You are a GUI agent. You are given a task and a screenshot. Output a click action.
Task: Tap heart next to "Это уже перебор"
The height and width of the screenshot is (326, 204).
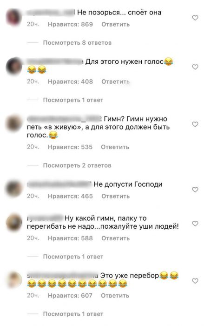[x=195, y=281]
